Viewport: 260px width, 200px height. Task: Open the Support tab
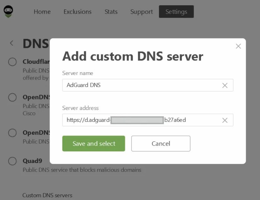pyautogui.click(x=141, y=12)
